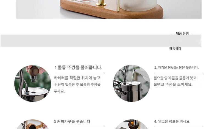
Task: Click heading '3 커피가루를 붓습니다'
Action: [x=72, y=122]
